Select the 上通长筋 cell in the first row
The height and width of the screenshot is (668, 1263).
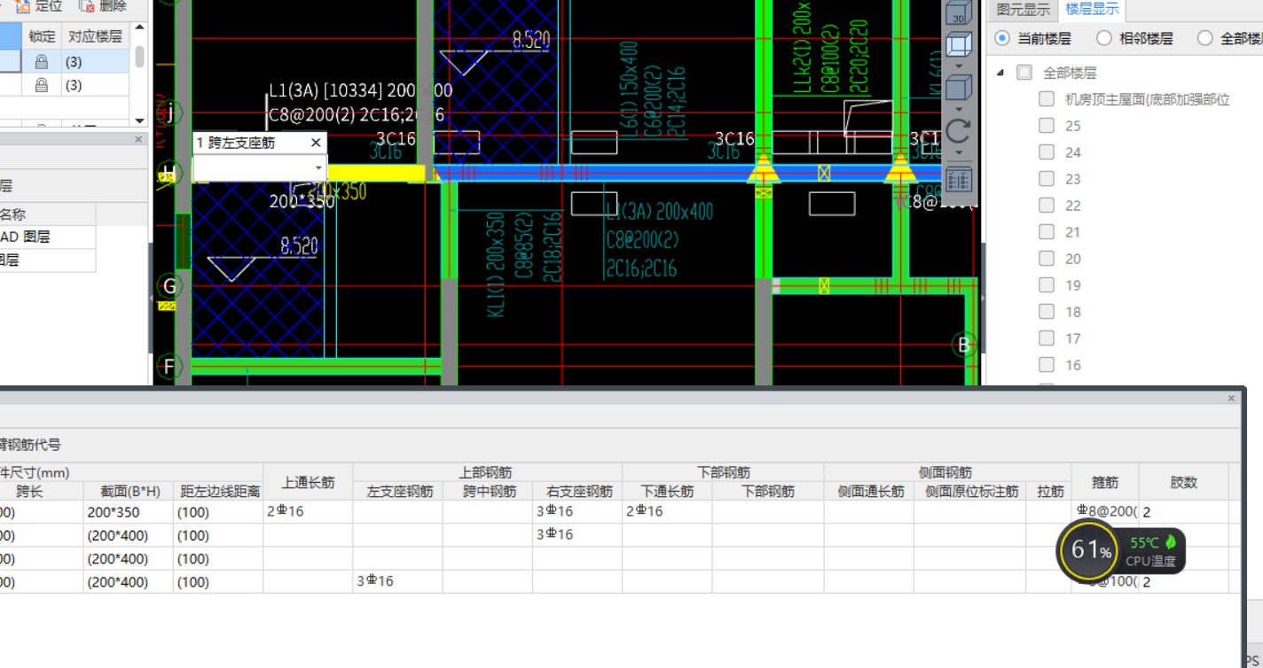point(308,512)
